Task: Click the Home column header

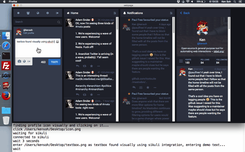Action: click(91, 13)
